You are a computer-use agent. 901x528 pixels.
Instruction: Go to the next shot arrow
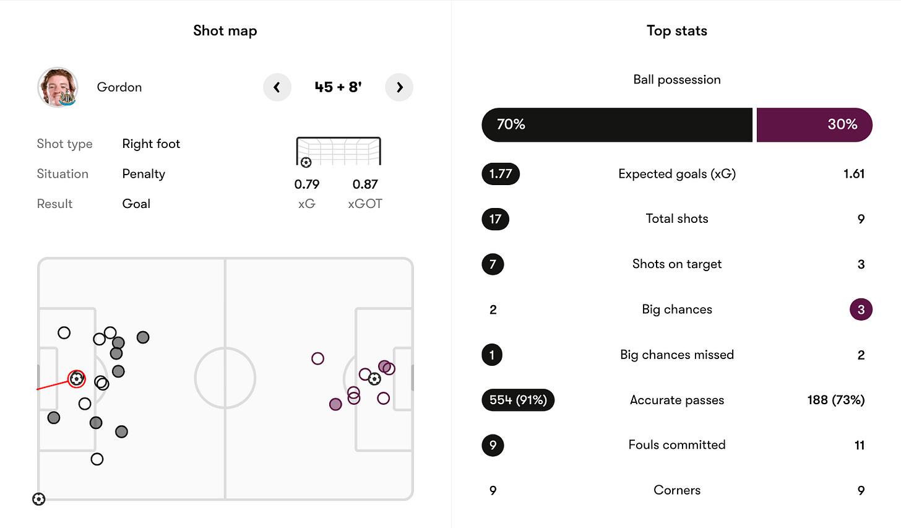coord(399,87)
